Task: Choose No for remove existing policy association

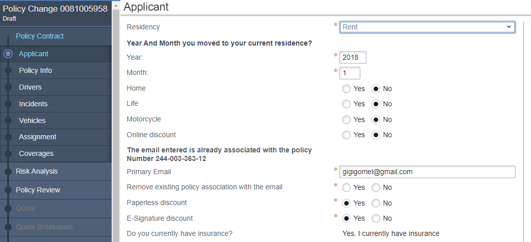Action: (x=376, y=188)
